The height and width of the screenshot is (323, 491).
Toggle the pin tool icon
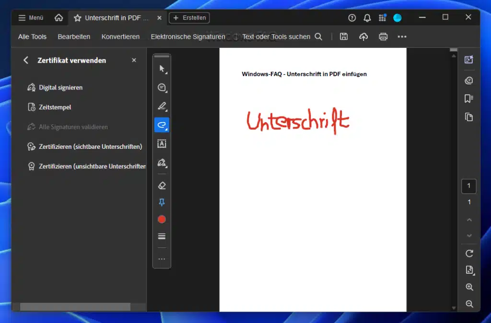[x=162, y=202]
